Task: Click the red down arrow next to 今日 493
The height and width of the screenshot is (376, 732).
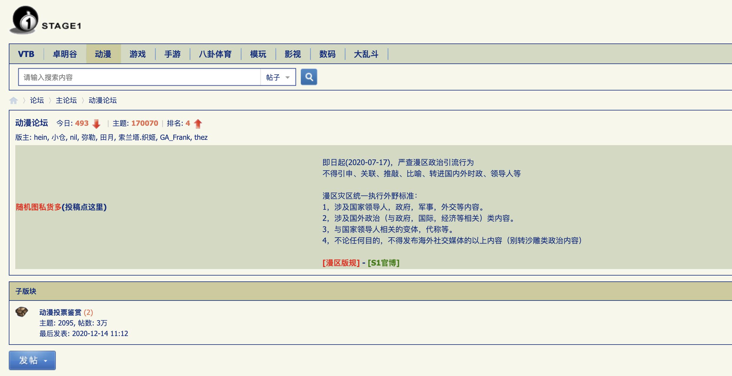Action: pyautogui.click(x=96, y=124)
